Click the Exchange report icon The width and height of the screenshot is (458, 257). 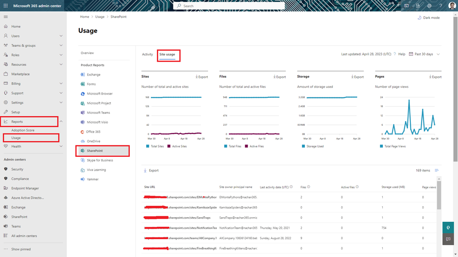point(83,75)
